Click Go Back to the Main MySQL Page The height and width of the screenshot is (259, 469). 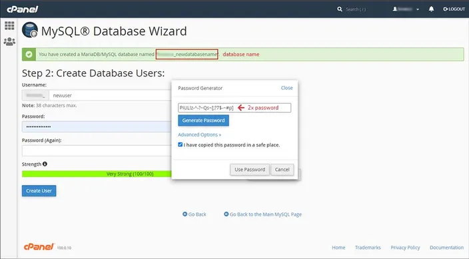[263, 214]
